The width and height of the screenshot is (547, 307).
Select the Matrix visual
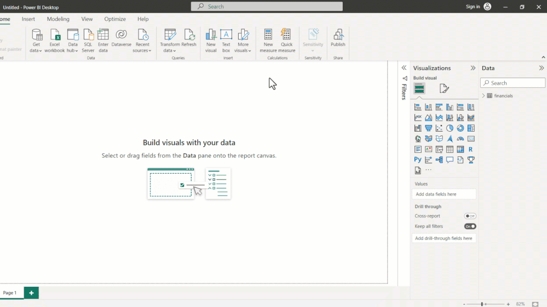(460, 149)
